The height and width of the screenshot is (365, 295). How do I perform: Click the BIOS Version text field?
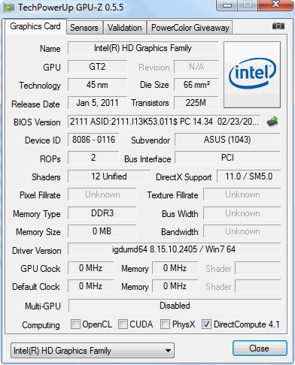pos(164,122)
